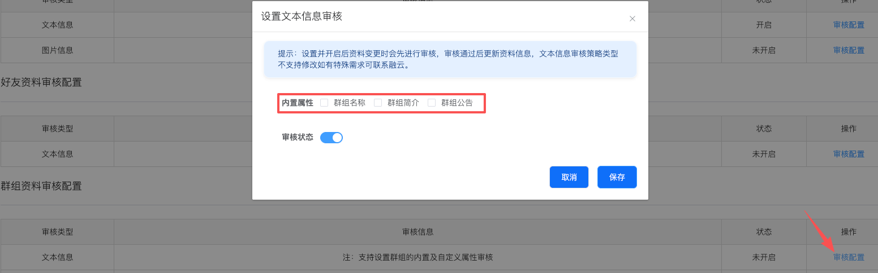Select the 好友资料审核配置 section heading
Screen dimensions: 878x273
pos(41,82)
